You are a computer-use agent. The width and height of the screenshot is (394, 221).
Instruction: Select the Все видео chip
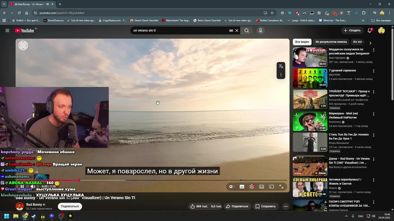302,42
